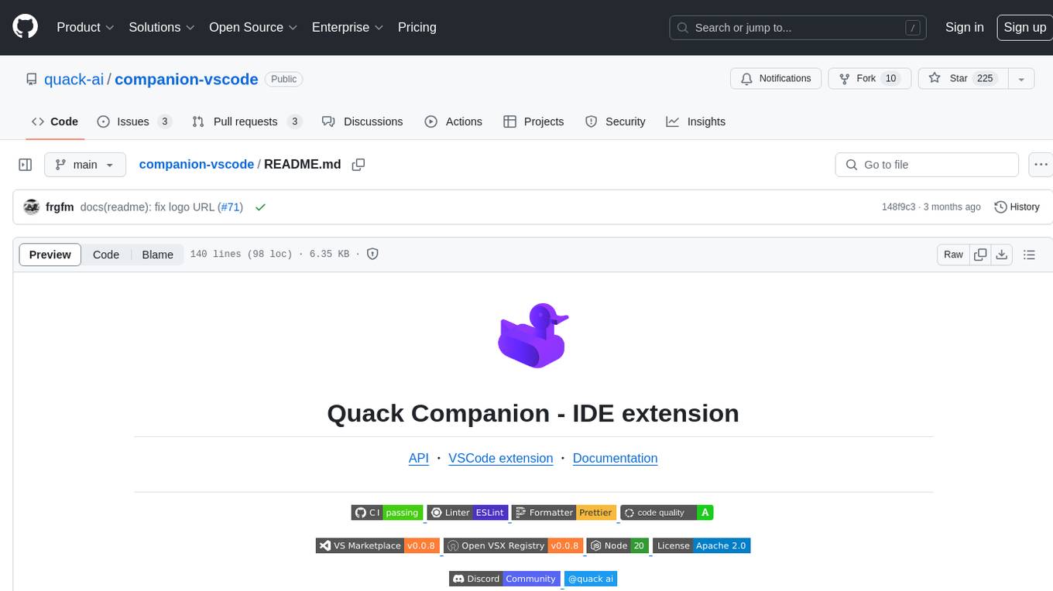This screenshot has width=1053, height=591.
Task: Open the Pricing page
Action: pos(417,27)
